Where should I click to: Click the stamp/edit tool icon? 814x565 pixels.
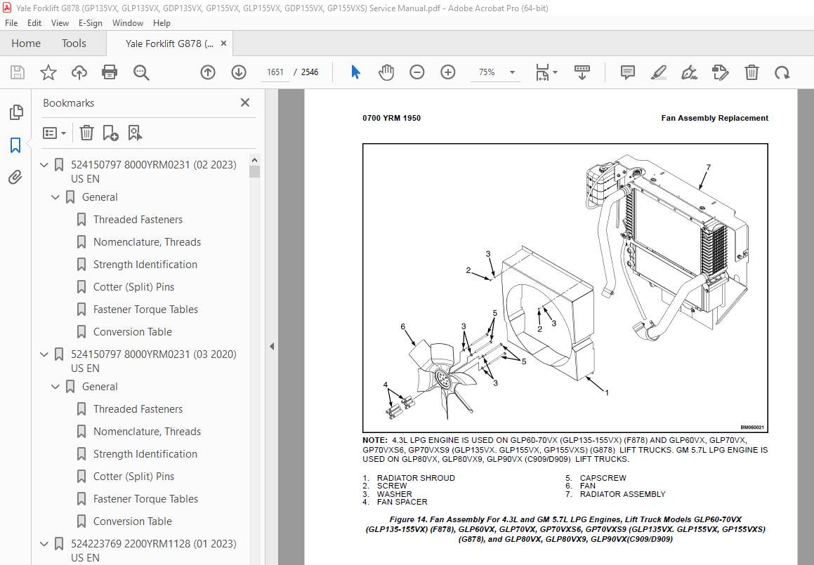(x=720, y=72)
